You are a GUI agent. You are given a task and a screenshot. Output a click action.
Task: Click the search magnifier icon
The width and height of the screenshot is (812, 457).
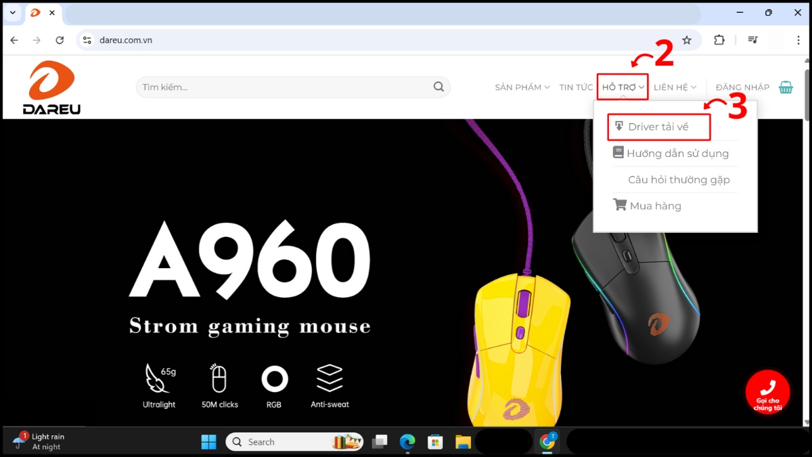[x=438, y=87]
